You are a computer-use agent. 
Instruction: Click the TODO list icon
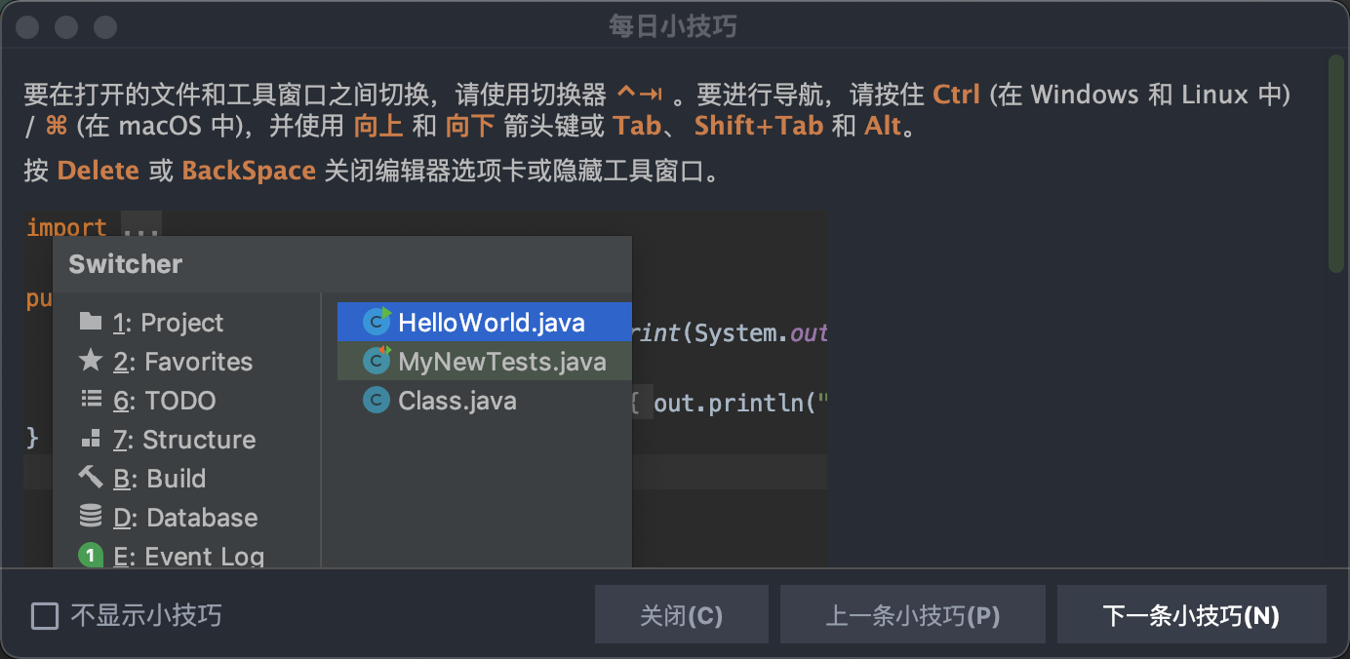tap(91, 399)
